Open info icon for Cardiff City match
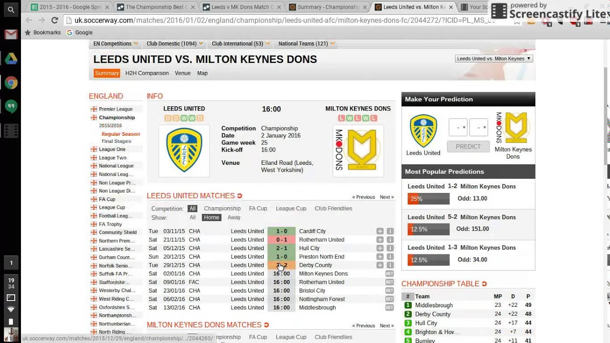Viewport: 610px width, 343px height. tap(390, 231)
